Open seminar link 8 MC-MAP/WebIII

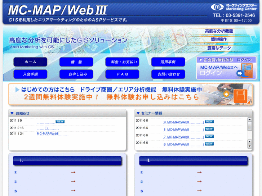pyautogui.click(x=183, y=129)
